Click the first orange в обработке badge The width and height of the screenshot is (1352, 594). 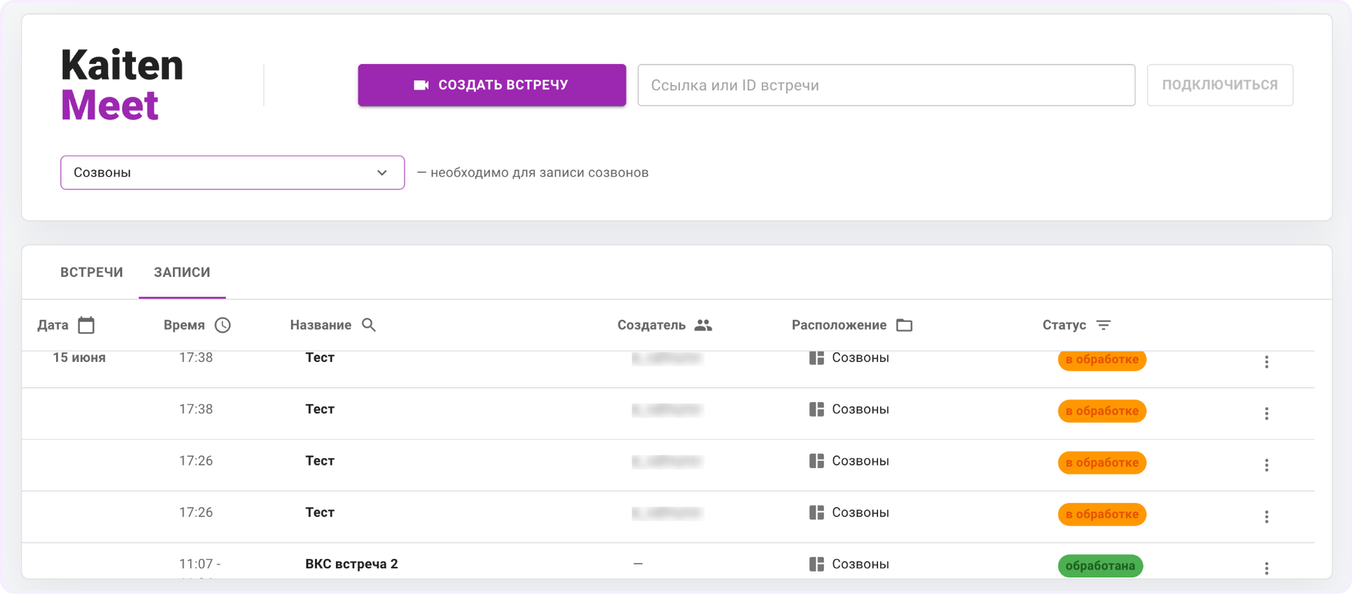click(x=1102, y=360)
